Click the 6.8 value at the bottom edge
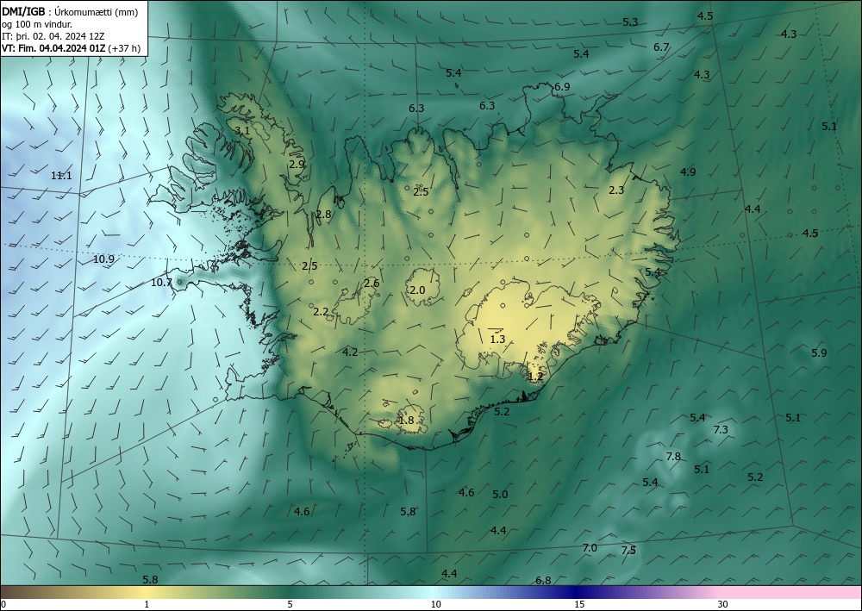Viewport: 862px width, 611px height. pos(543,580)
